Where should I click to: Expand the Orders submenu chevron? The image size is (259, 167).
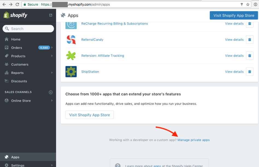click(x=52, y=48)
